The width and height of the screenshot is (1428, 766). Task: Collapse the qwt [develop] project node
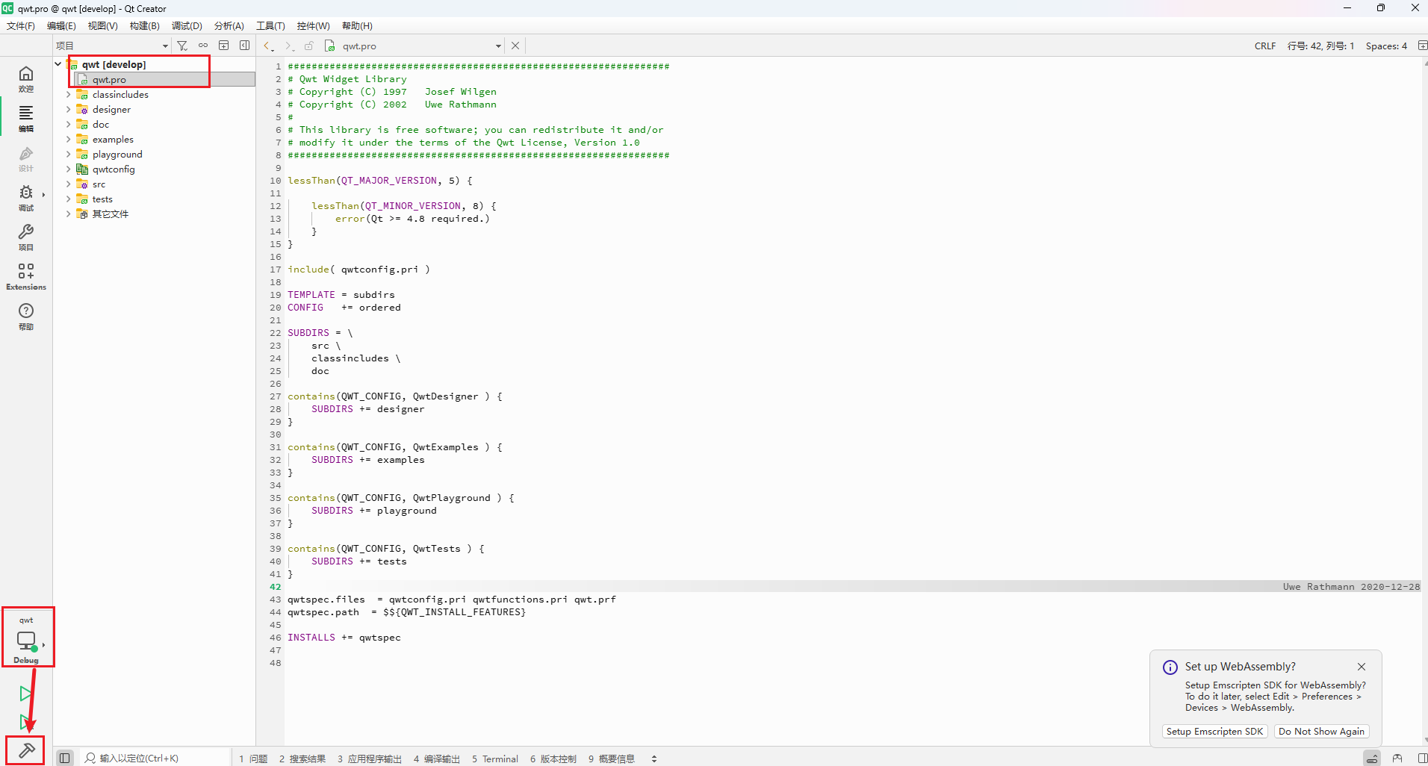[x=58, y=64]
